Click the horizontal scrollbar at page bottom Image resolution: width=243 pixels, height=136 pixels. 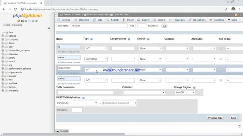(64, 134)
